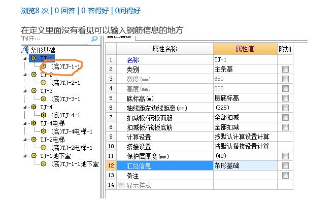
Task: Click the gear icon beside TJ-2电梯
Action: point(33,140)
